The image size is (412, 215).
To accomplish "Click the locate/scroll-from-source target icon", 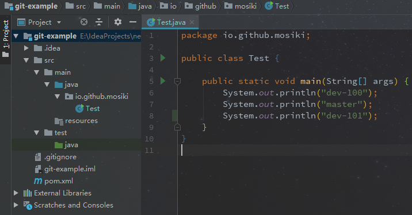I will [x=84, y=22].
